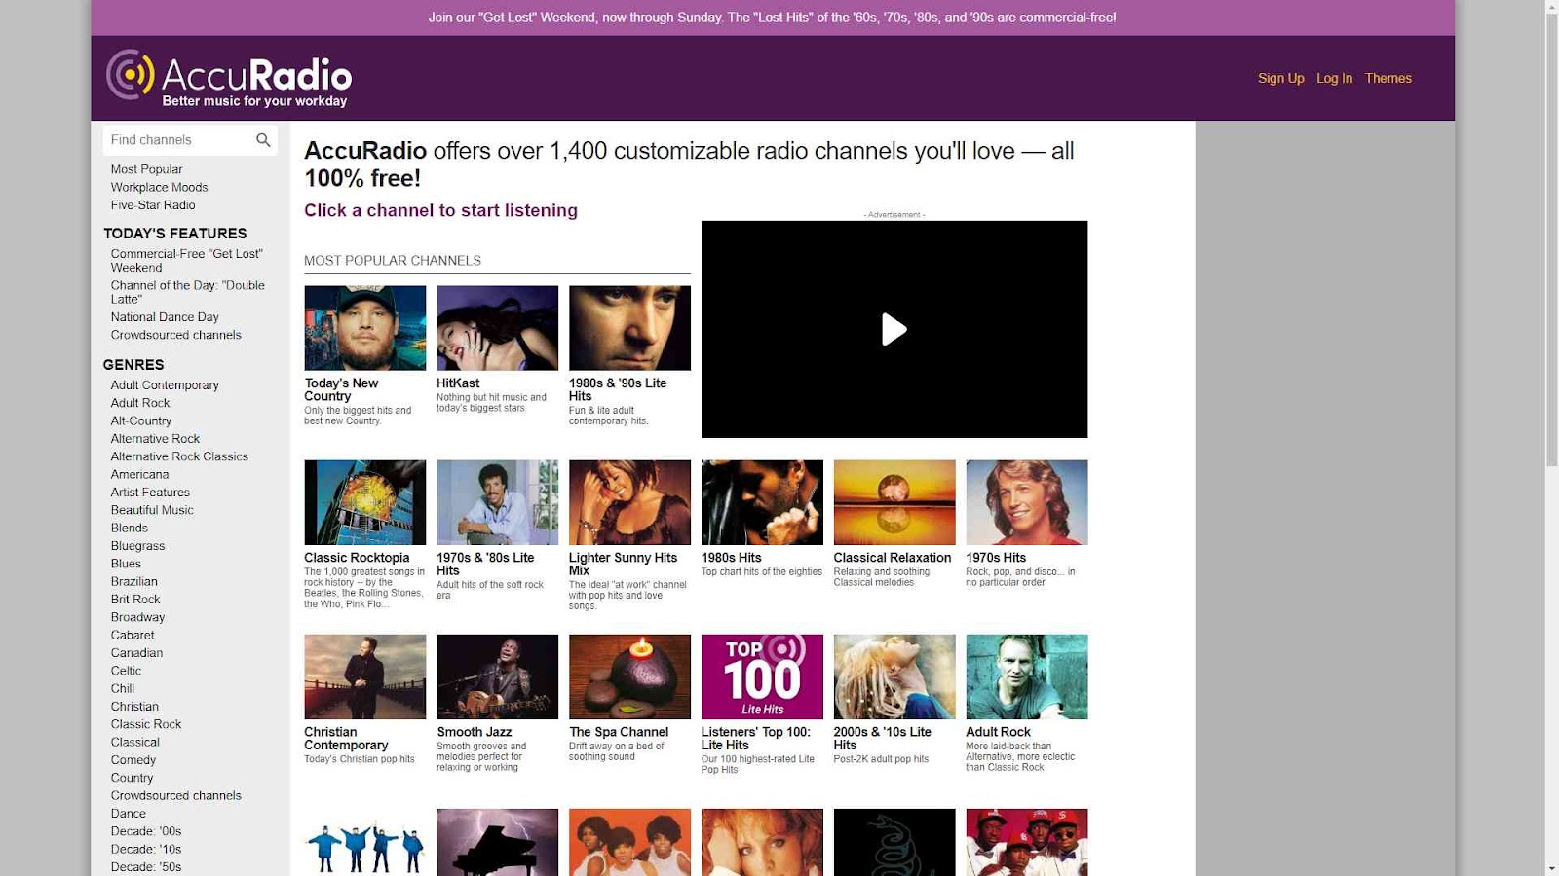Select the Adult Rock genre in sidebar
The width and height of the screenshot is (1559, 876).
[x=140, y=403]
